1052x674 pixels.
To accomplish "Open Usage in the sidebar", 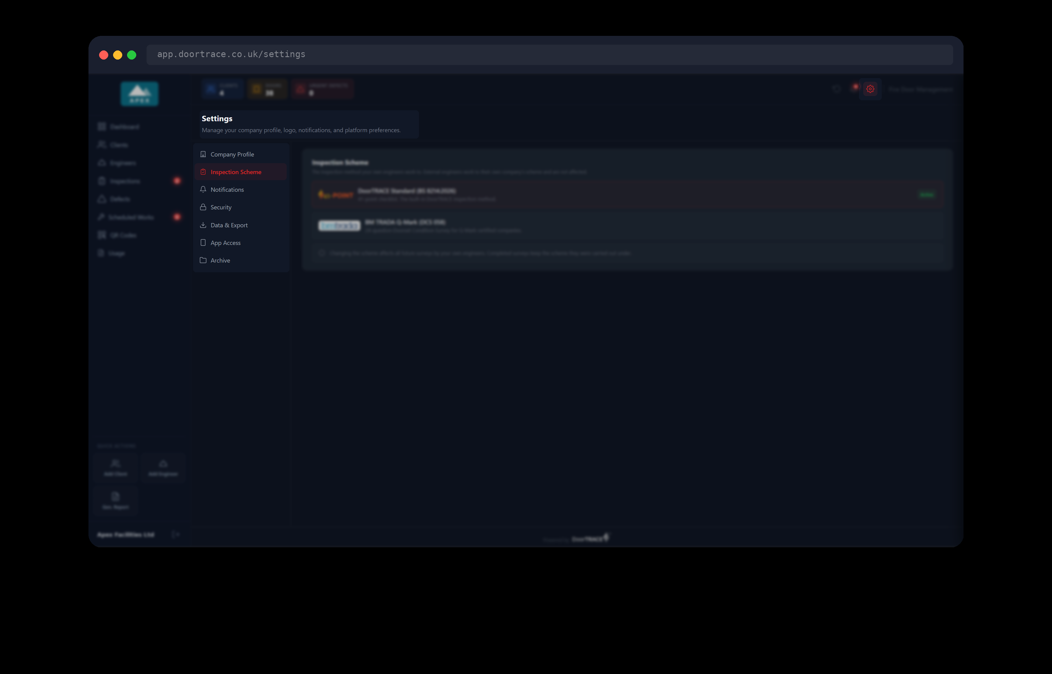I will [139, 253].
